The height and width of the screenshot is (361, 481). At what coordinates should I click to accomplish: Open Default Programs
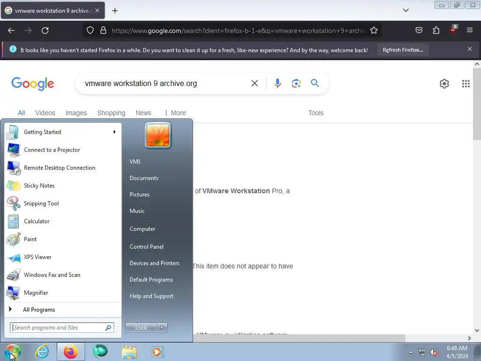pyautogui.click(x=151, y=280)
